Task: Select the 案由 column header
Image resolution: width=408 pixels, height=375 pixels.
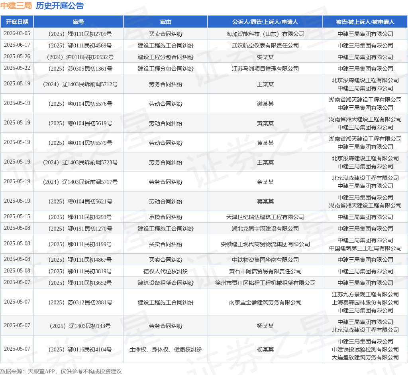Action: point(165,22)
